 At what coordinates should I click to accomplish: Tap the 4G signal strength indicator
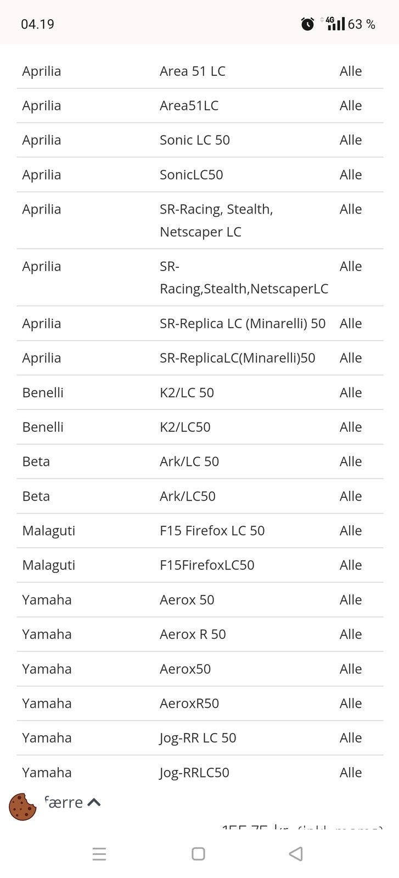point(335,24)
